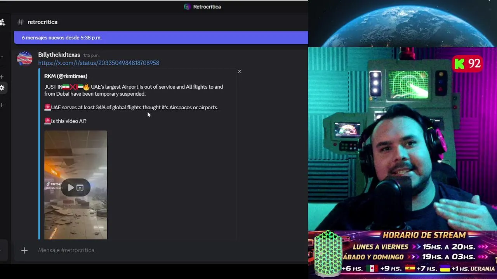This screenshot has height=279, width=497.
Task: Click the Mexico flag in the timezone bar
Action: 372,268
